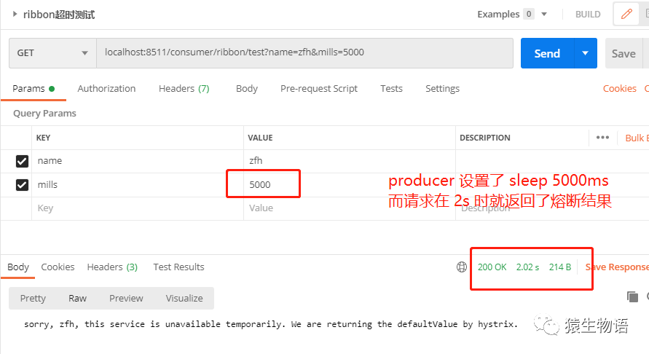
Task: Open the Headers (7) request tab
Action: (x=184, y=89)
